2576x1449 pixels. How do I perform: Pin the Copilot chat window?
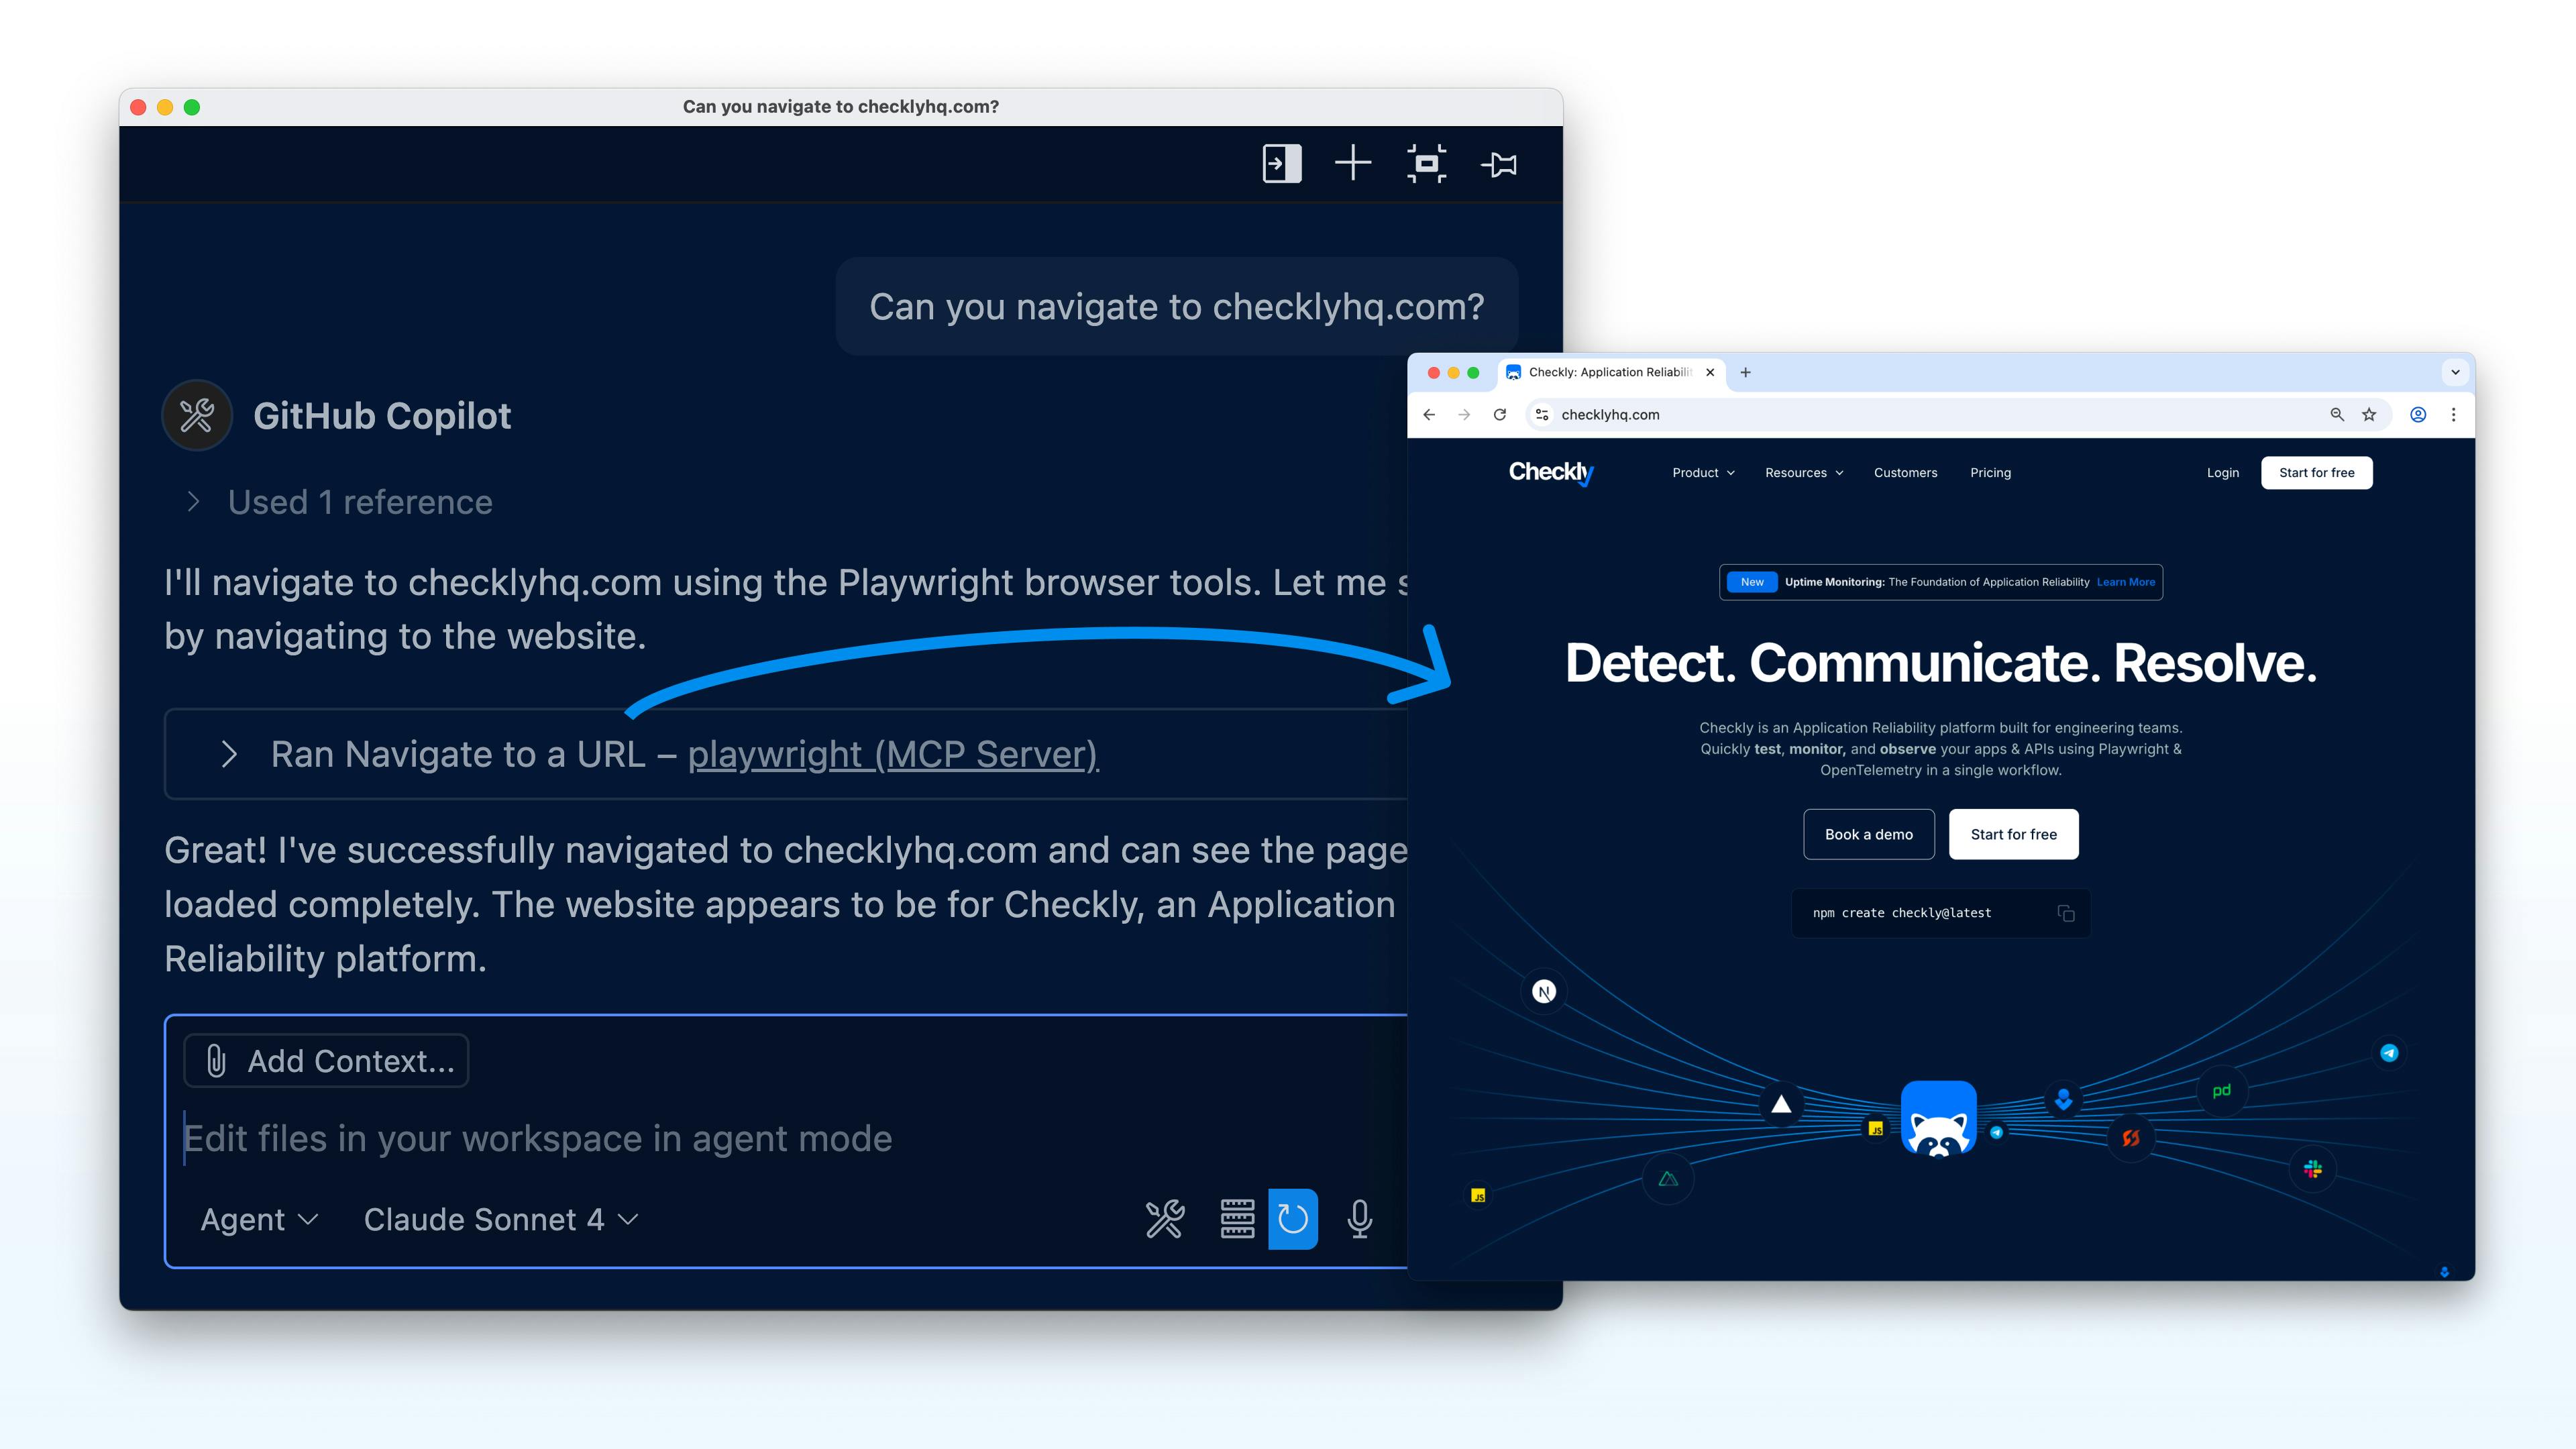[1499, 164]
